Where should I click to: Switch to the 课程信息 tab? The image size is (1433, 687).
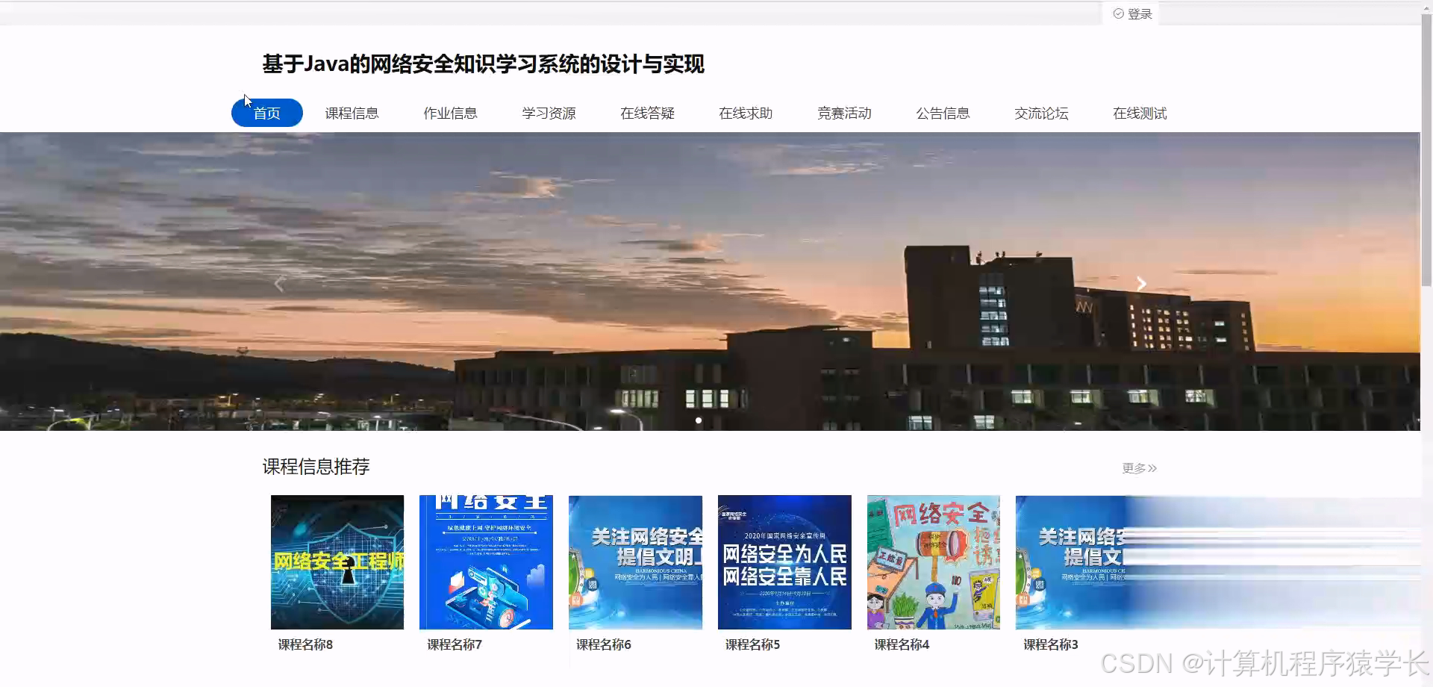[352, 113]
